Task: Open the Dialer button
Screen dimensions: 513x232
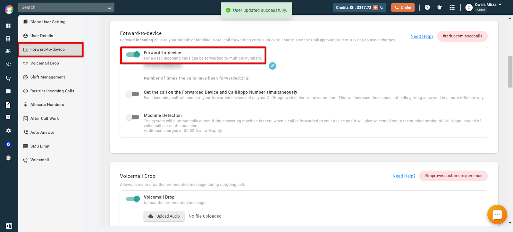Action: pyautogui.click(x=403, y=7)
